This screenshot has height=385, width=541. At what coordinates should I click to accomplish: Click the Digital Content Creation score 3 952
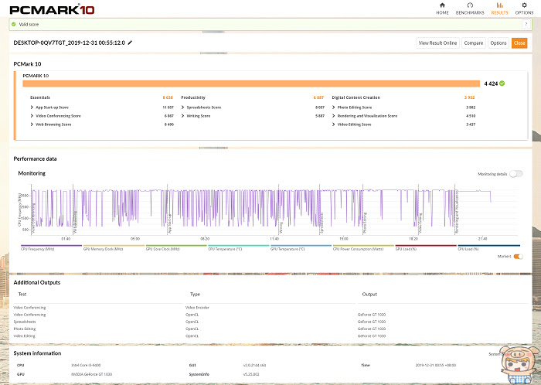(469, 97)
